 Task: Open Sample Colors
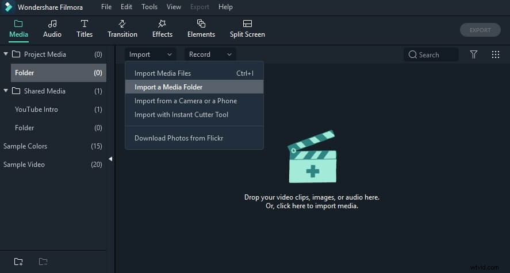[53, 146]
